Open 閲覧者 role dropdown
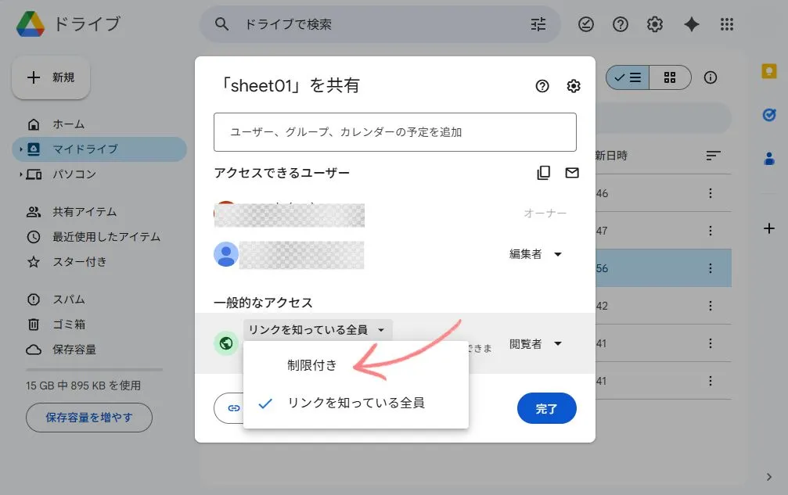Screen dimensions: 788x495 [x=535, y=344]
